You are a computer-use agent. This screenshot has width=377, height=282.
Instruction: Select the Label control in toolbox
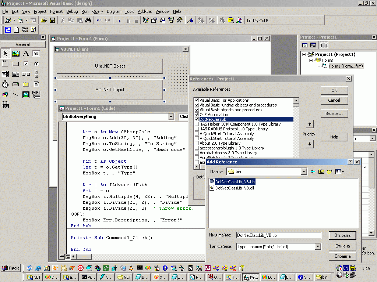click(26, 54)
